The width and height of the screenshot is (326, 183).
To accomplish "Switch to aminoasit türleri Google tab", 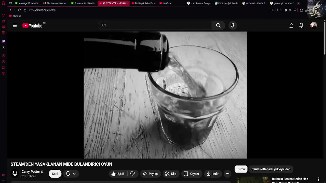I will coord(254,3).
